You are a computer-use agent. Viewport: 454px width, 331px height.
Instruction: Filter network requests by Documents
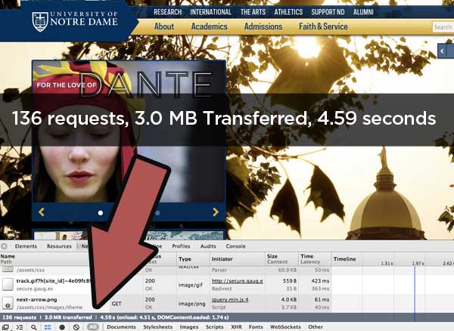point(121,327)
